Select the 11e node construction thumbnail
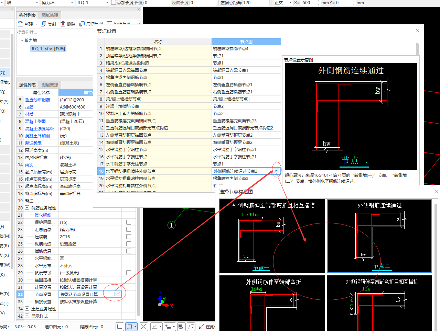The width and height of the screenshot is (440, 331). click(x=379, y=303)
